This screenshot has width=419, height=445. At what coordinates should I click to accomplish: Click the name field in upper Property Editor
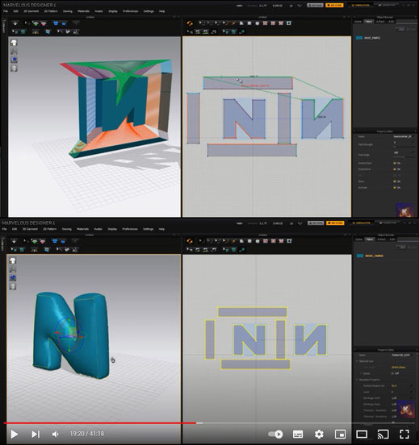coord(403,136)
